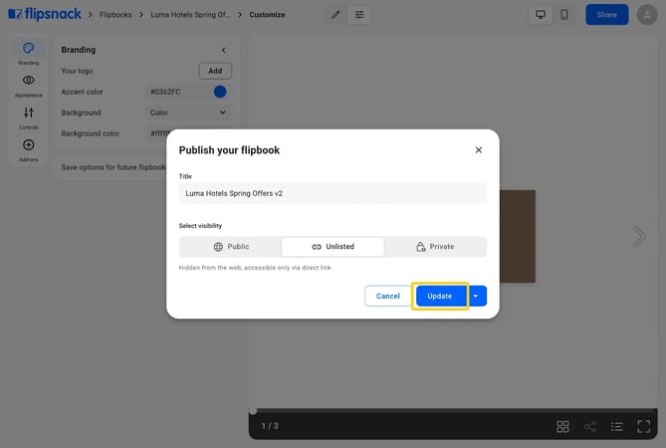The image size is (666, 448).
Task: Open the table of contents icon
Action: click(617, 426)
